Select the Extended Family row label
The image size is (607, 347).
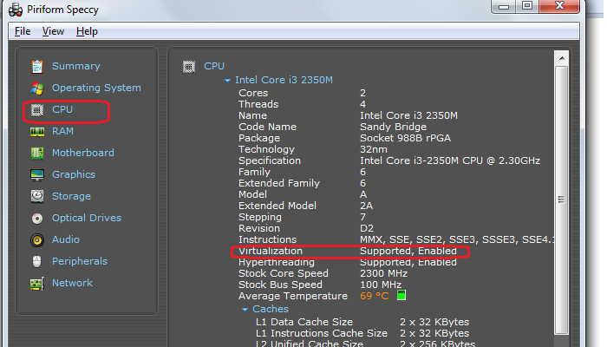coord(279,183)
